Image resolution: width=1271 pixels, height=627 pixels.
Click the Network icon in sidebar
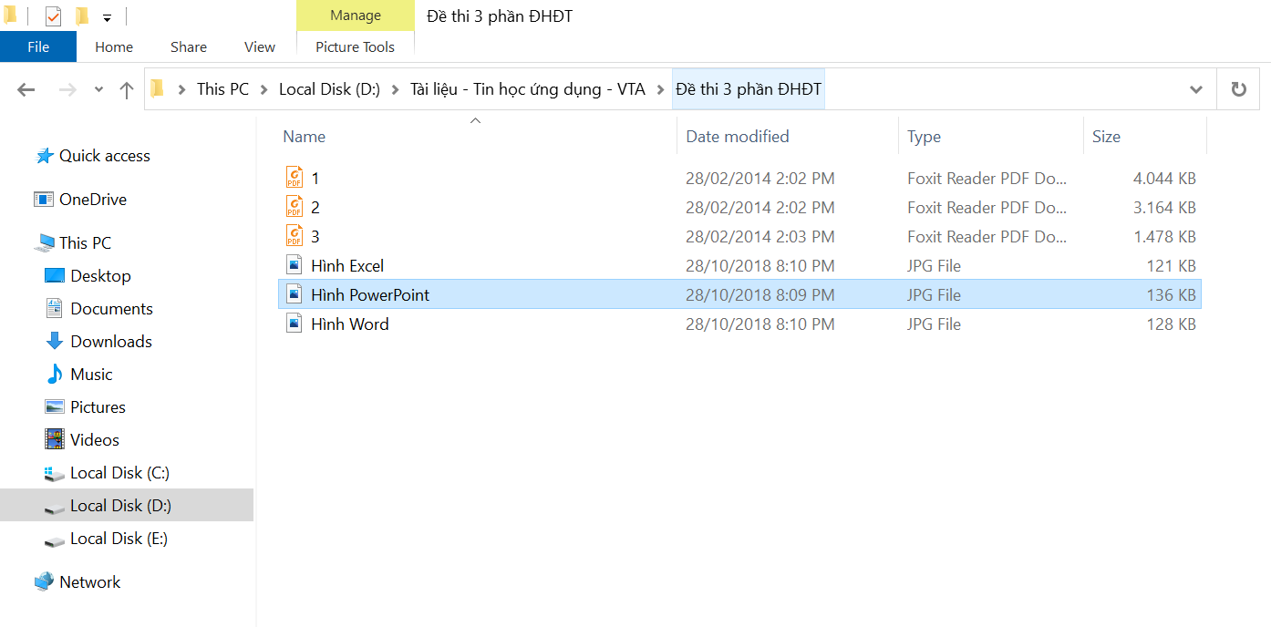[x=44, y=582]
